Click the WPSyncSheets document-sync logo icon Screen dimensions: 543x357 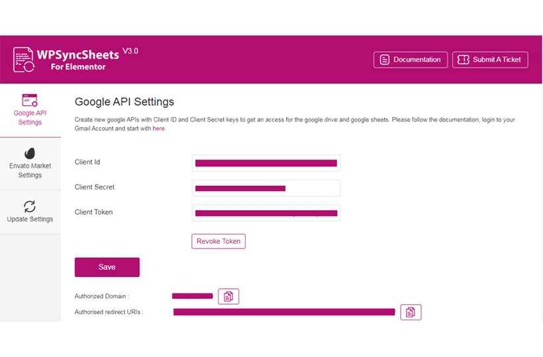point(24,59)
